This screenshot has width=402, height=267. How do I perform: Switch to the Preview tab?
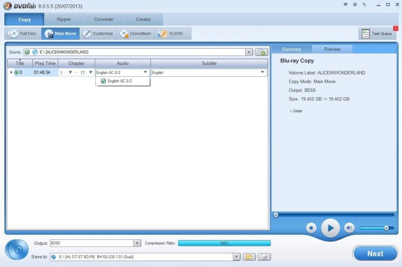point(332,49)
